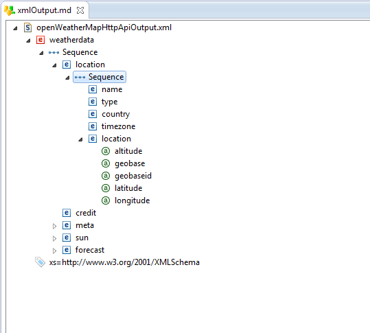Viewport: 370px width, 333px height.
Task: Click the sequence icon under weatherdata
Action: (54, 52)
